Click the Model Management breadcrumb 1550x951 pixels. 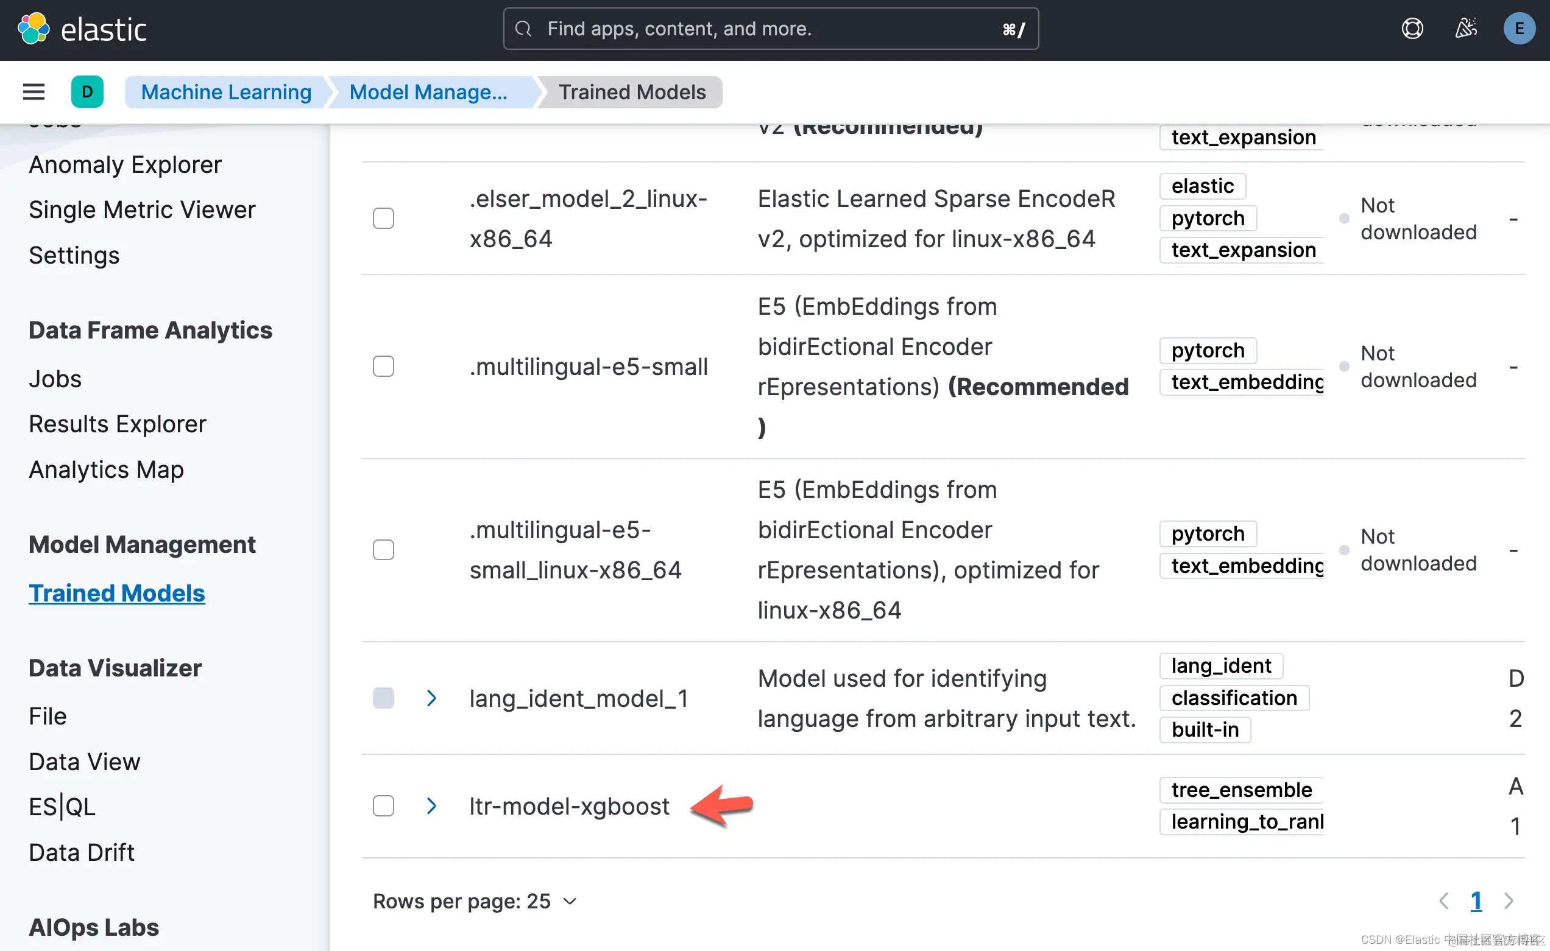428,92
